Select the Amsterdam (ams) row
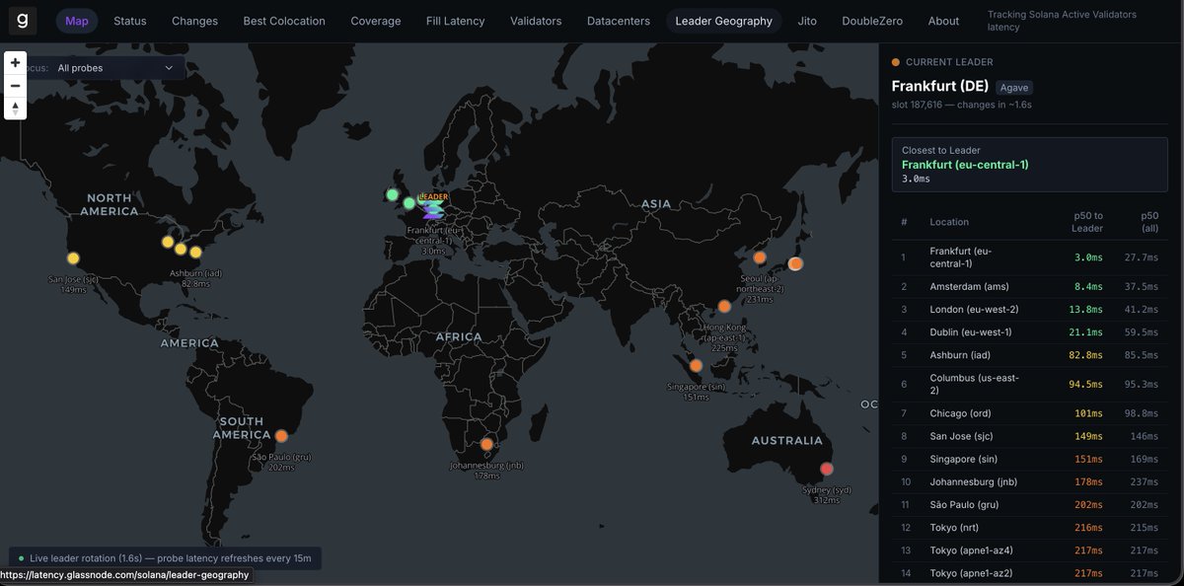The height and width of the screenshot is (586, 1184). 1029,287
